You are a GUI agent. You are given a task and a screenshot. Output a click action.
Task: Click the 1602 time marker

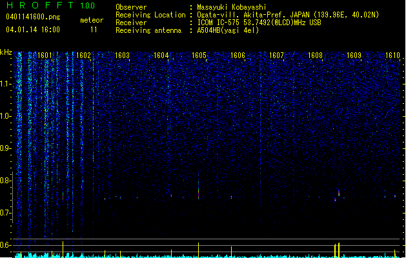84,55
